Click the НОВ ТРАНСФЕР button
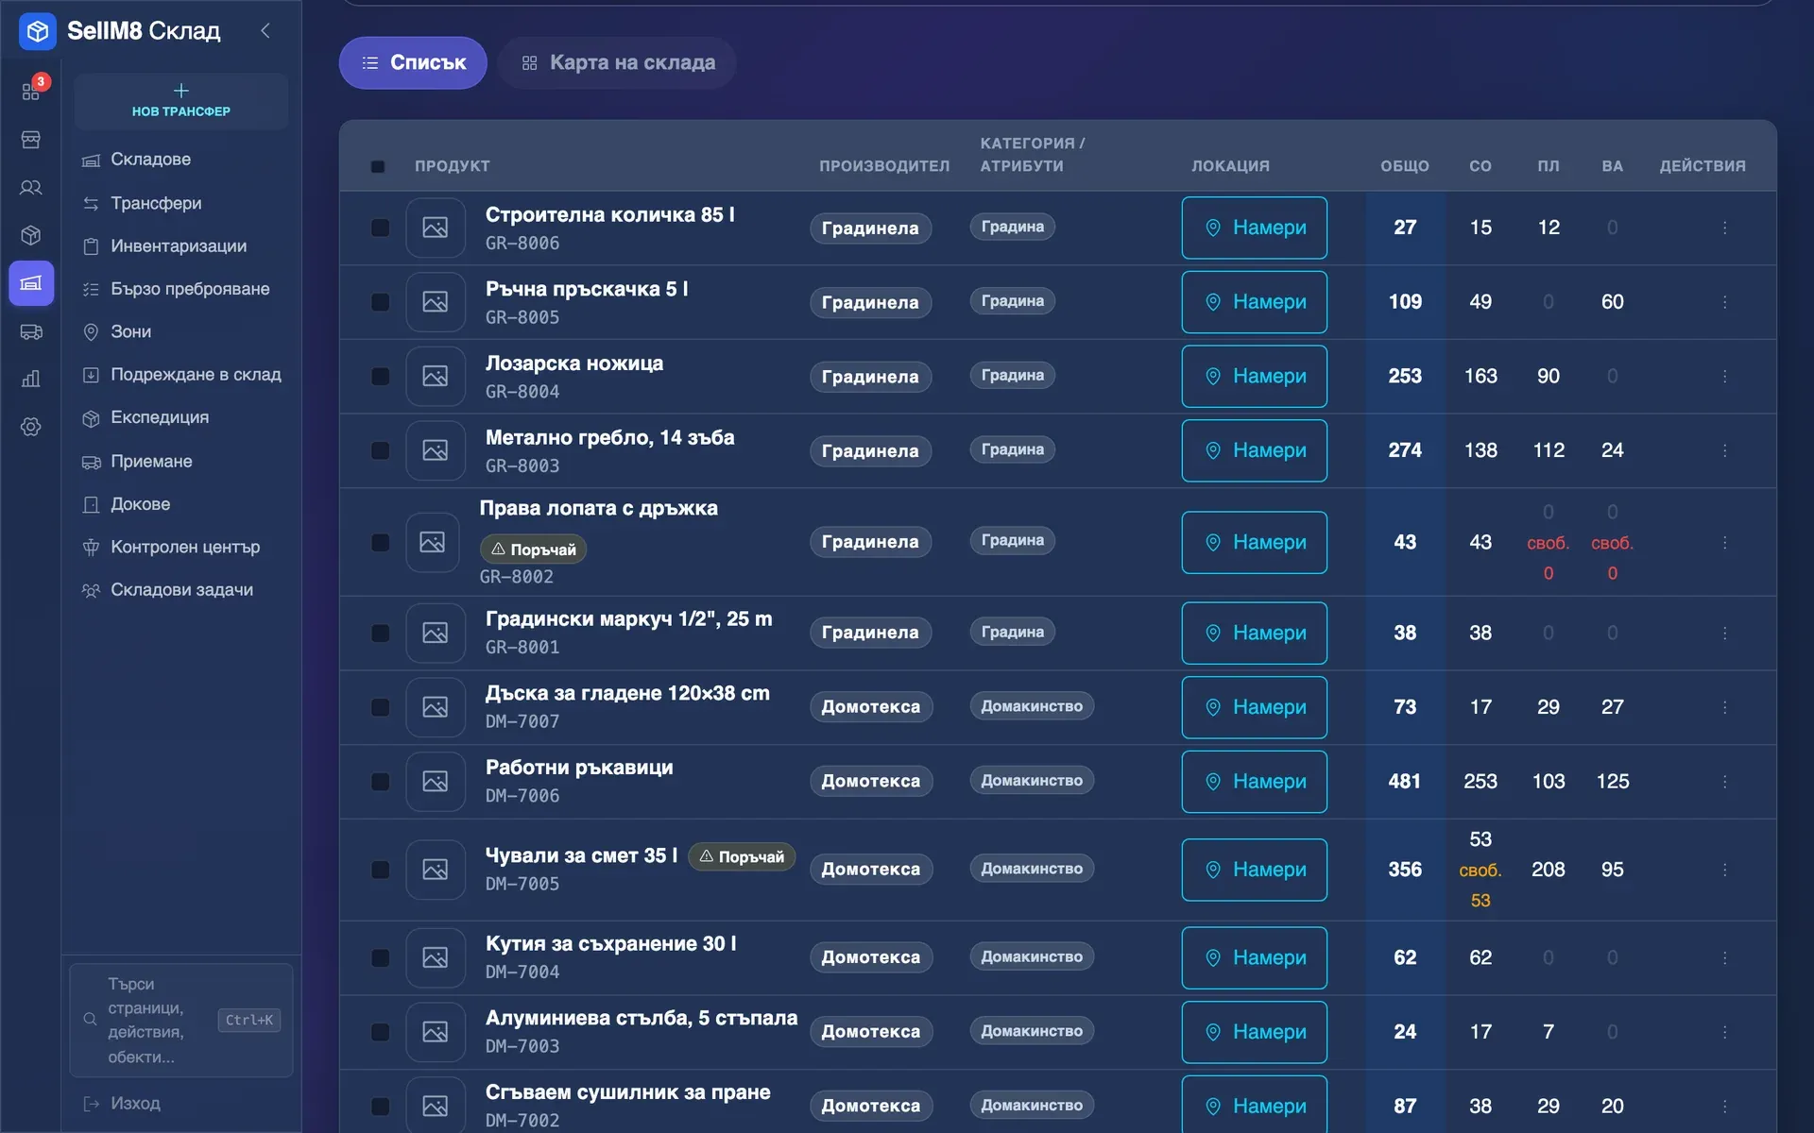This screenshot has height=1133, width=1814. pyautogui.click(x=181, y=101)
